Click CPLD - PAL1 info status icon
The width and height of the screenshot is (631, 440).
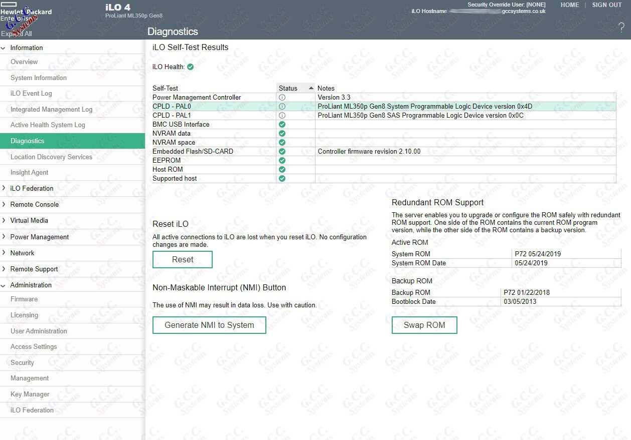[282, 116]
